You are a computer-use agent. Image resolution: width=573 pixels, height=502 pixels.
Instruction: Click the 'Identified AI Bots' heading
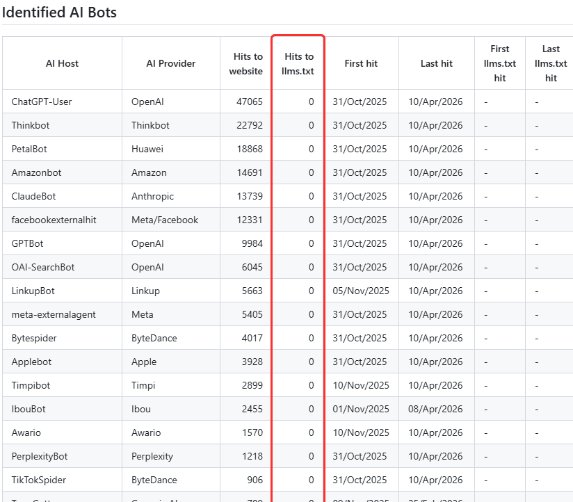[59, 13]
